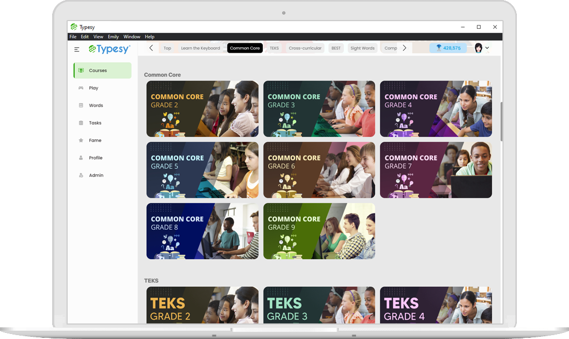Open the File menu

point(73,37)
